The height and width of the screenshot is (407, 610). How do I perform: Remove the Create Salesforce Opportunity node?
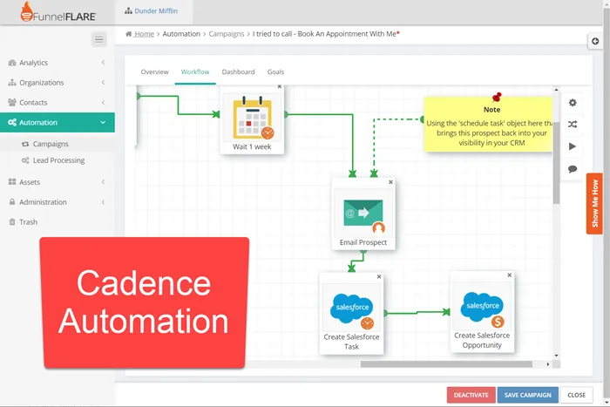(x=509, y=275)
